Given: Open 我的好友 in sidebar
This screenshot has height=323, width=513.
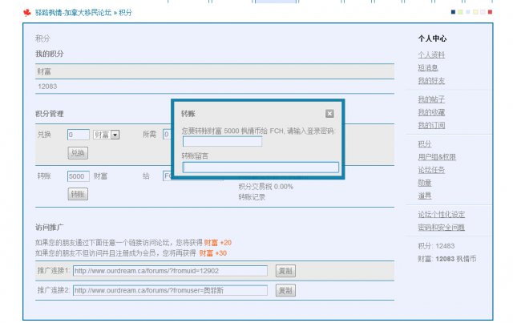Looking at the screenshot, I should click(x=431, y=80).
